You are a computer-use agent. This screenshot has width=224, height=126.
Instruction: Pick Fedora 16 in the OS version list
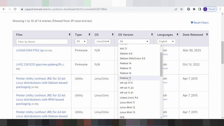tap(139, 73)
